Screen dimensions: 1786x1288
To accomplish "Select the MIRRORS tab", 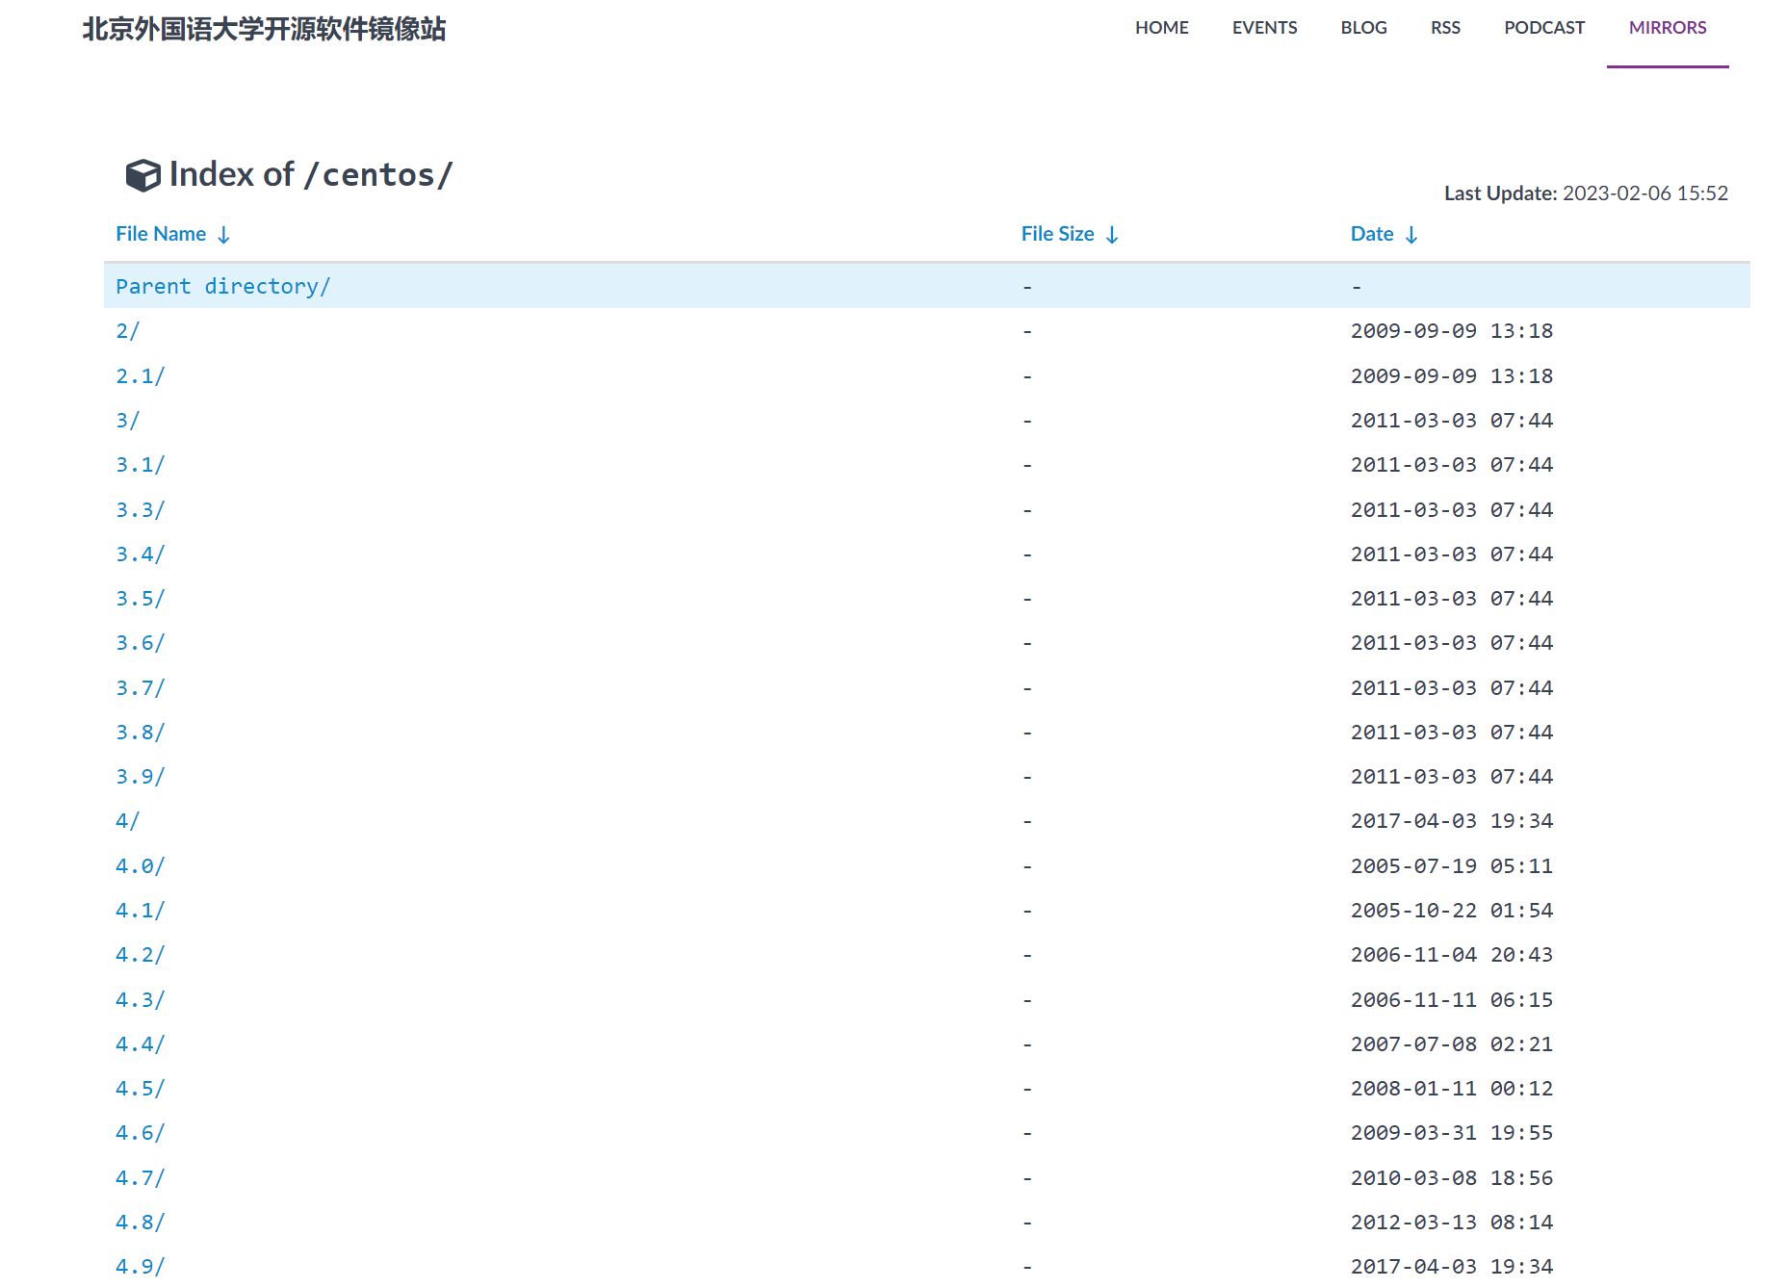I will [x=1668, y=28].
